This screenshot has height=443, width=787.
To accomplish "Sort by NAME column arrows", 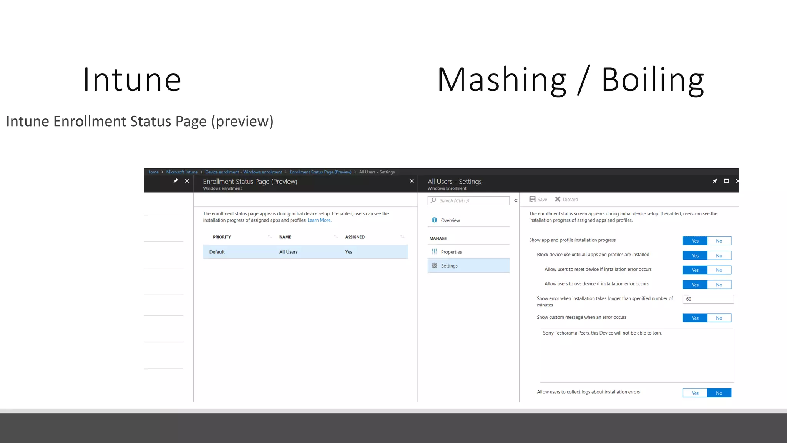I will [336, 237].
